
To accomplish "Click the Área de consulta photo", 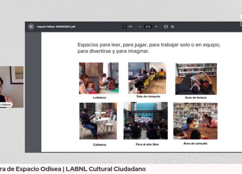I will pos(195,121).
